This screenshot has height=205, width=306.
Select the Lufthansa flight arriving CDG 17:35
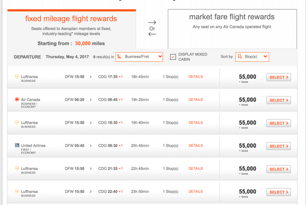click(278, 77)
